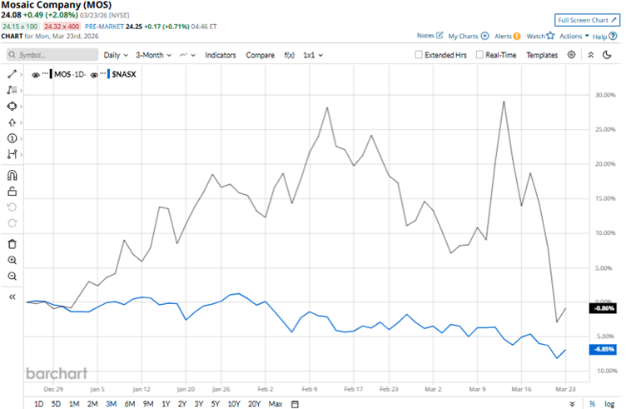Select the trend line drawing tool
The image size is (626, 409).
point(12,74)
